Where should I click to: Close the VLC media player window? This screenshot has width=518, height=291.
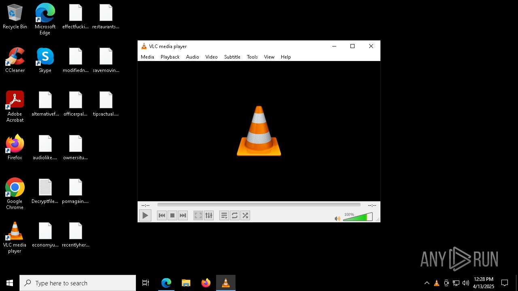371,46
